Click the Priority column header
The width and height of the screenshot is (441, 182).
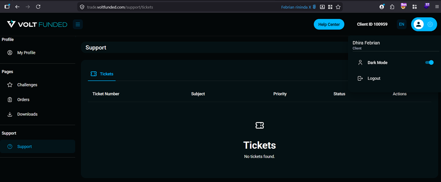[280, 94]
